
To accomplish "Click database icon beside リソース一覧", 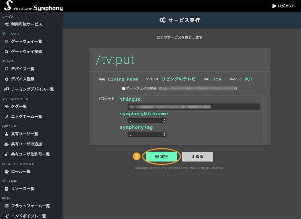I will [7, 189].
